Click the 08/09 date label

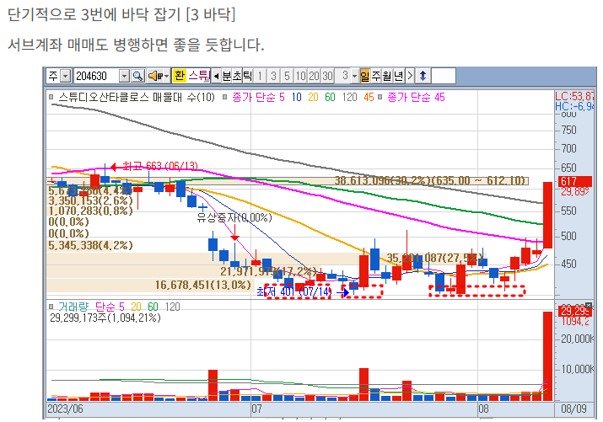tap(573, 409)
